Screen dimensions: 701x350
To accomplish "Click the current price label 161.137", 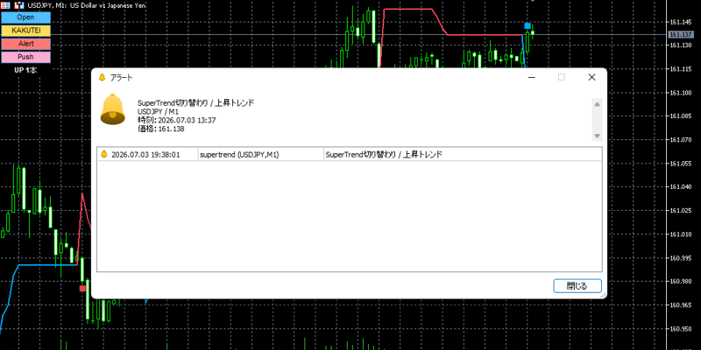I will tap(680, 34).
